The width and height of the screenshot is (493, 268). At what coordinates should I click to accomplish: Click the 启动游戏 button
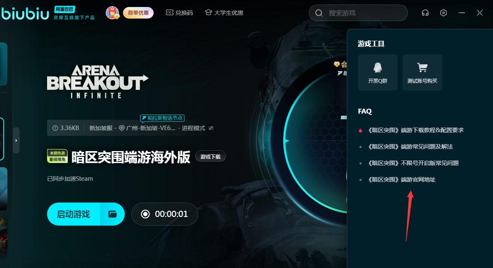[73, 214]
